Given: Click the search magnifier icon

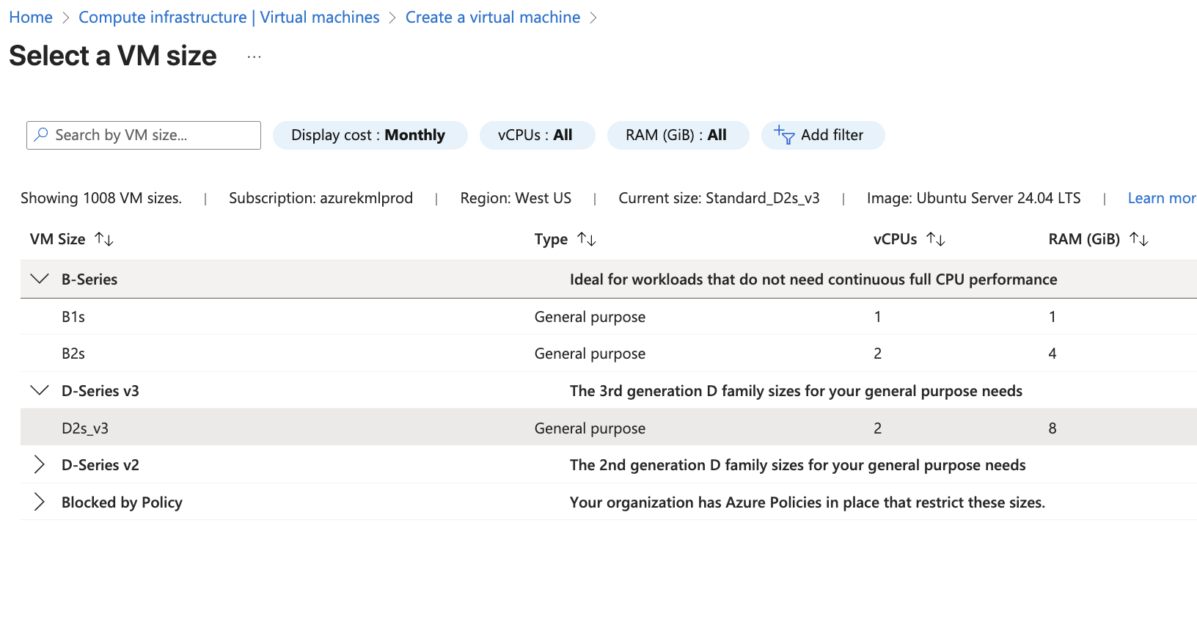Looking at the screenshot, I should point(41,135).
